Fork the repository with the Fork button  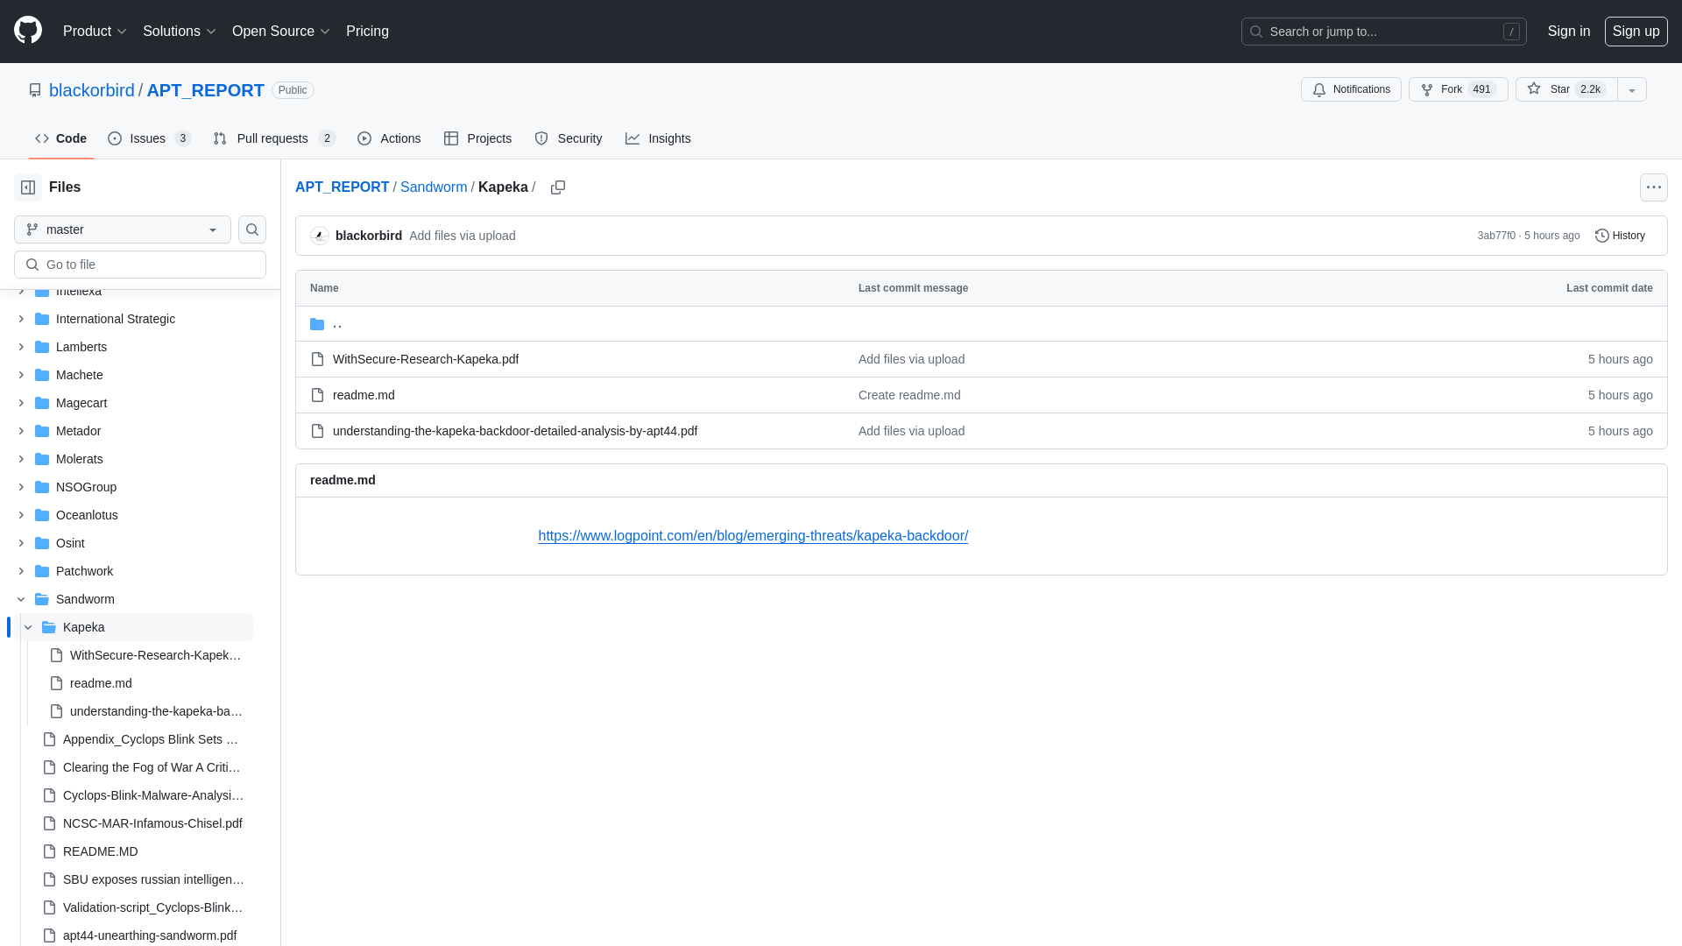(x=1458, y=89)
